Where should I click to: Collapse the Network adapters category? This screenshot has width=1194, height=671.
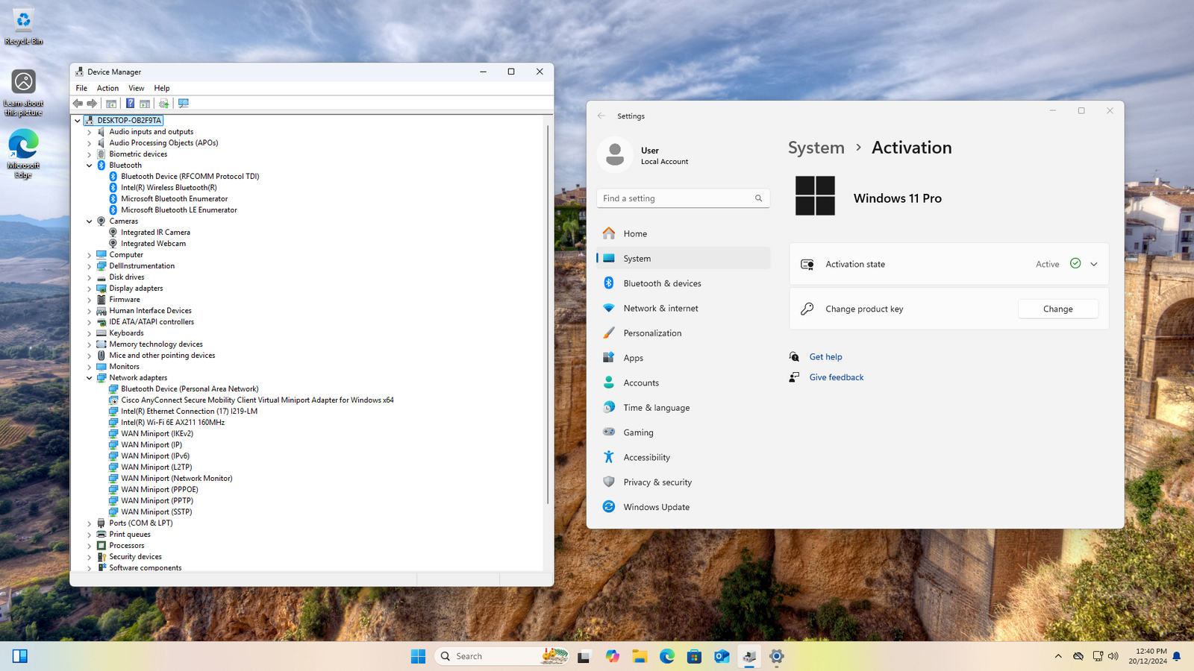click(90, 378)
